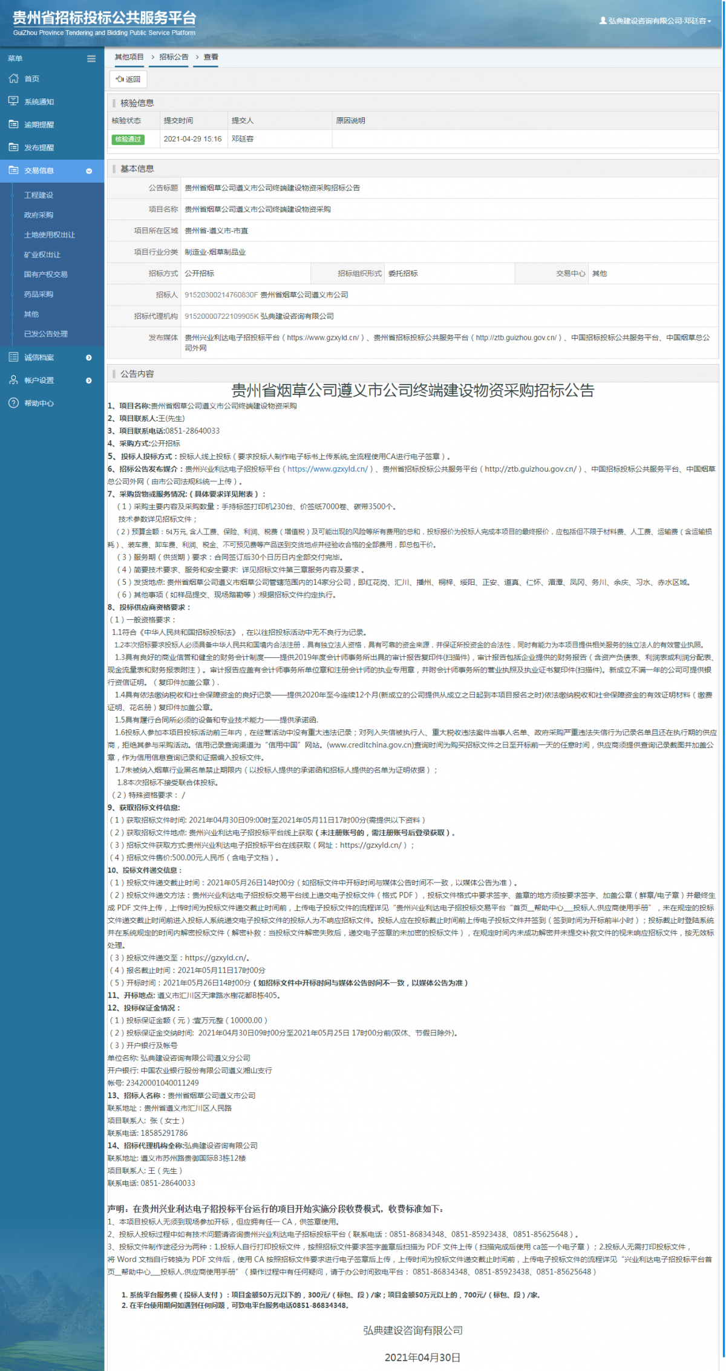Click the 贵州省招标投标公共服务平台 site title
This screenshot has width=726, height=1371.
(x=105, y=18)
